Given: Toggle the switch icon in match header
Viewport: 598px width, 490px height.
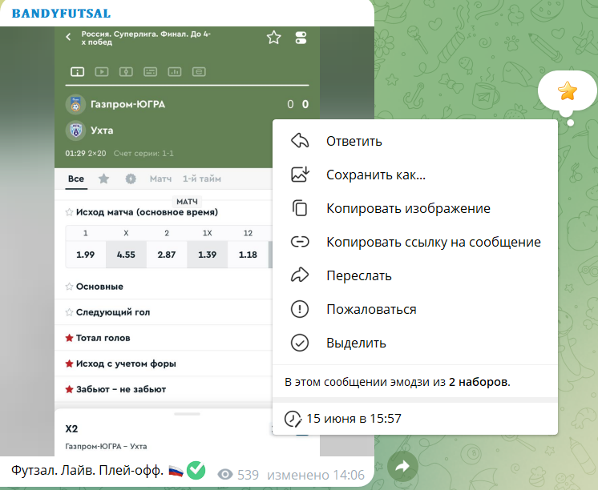Looking at the screenshot, I should click(301, 38).
